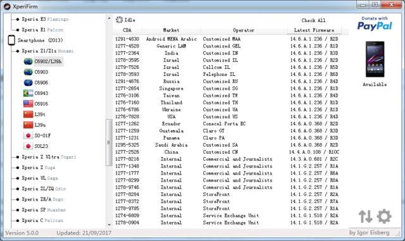Select the Pelephone IL operator row
This screenshot has width=405, height=241.
coord(227,75)
